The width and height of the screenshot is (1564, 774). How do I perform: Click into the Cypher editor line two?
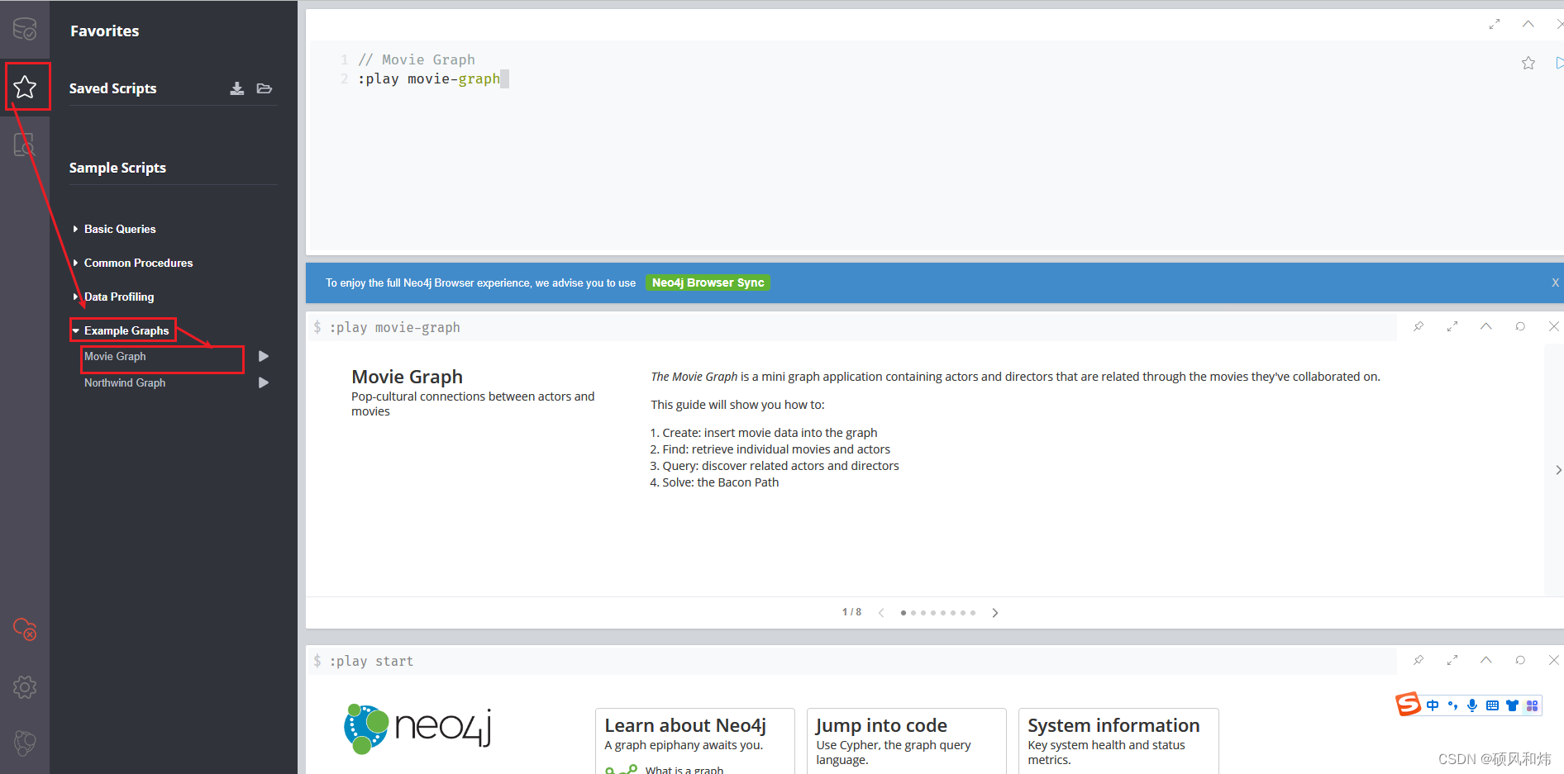(x=432, y=78)
